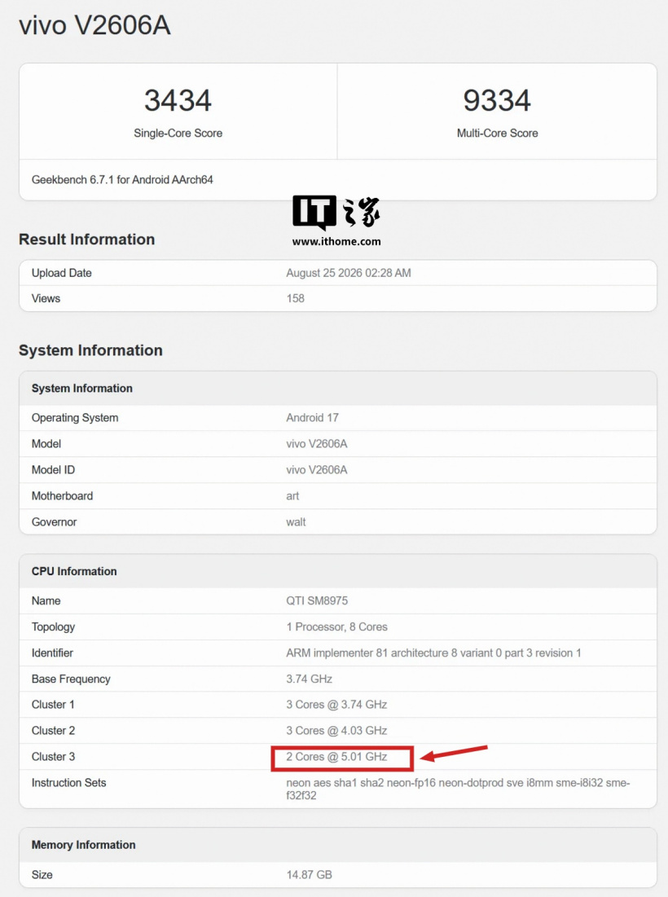Select the vivo V2606A value in Model ID row
This screenshot has height=897, width=668.
point(317,469)
